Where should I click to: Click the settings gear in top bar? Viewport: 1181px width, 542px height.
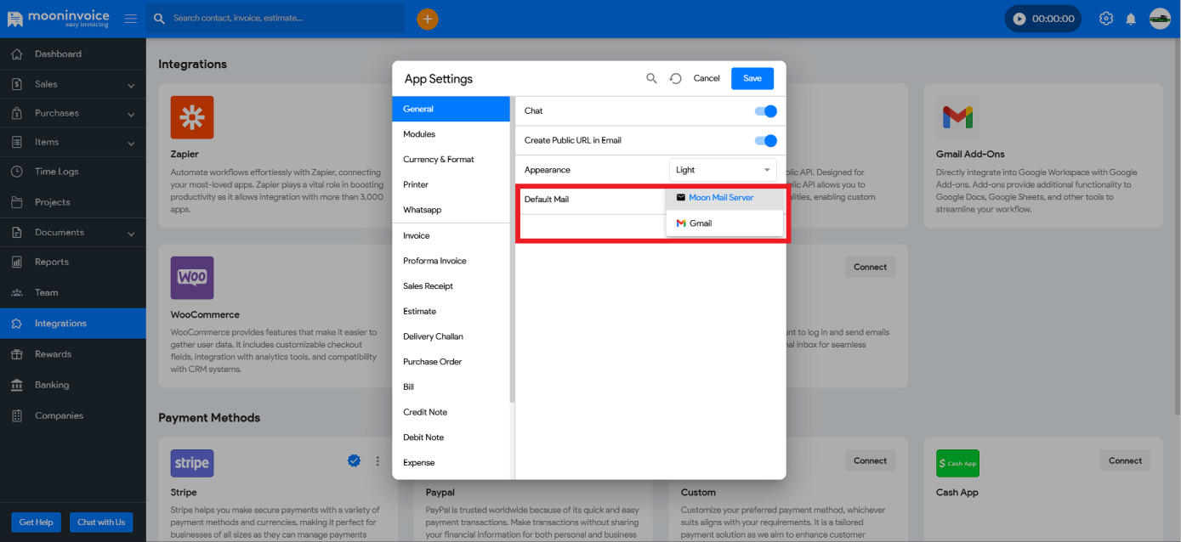[1106, 19]
